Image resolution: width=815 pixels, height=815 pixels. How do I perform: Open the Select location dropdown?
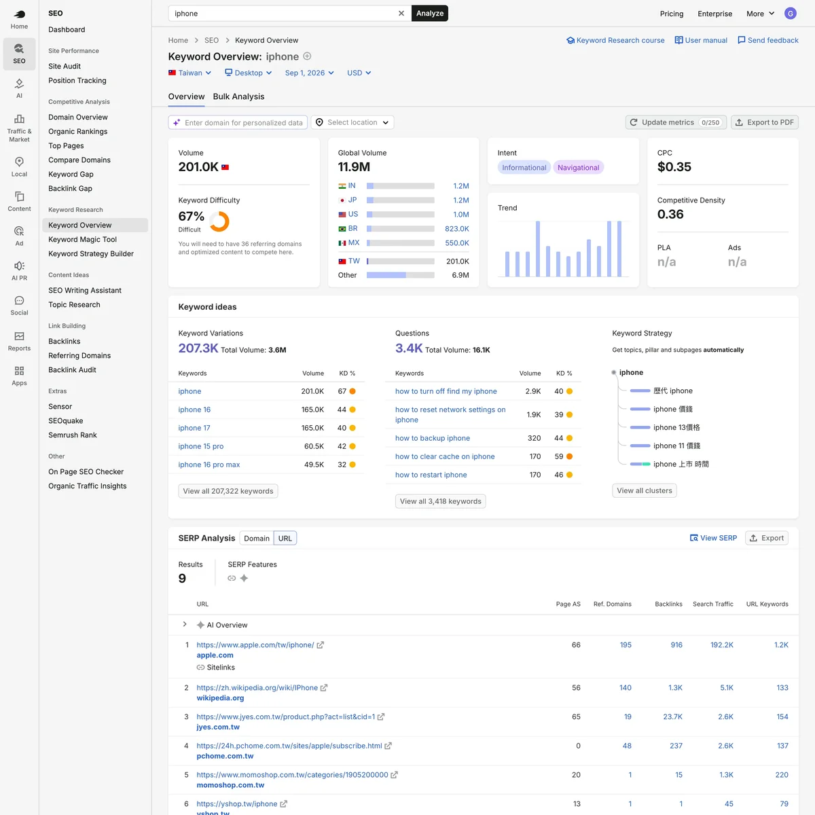pyautogui.click(x=352, y=122)
